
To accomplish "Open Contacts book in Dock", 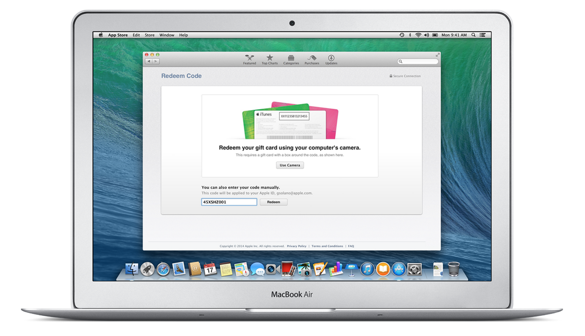I will pyautogui.click(x=195, y=269).
